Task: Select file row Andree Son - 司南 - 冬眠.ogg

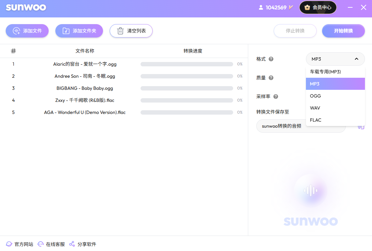Action: [124, 76]
